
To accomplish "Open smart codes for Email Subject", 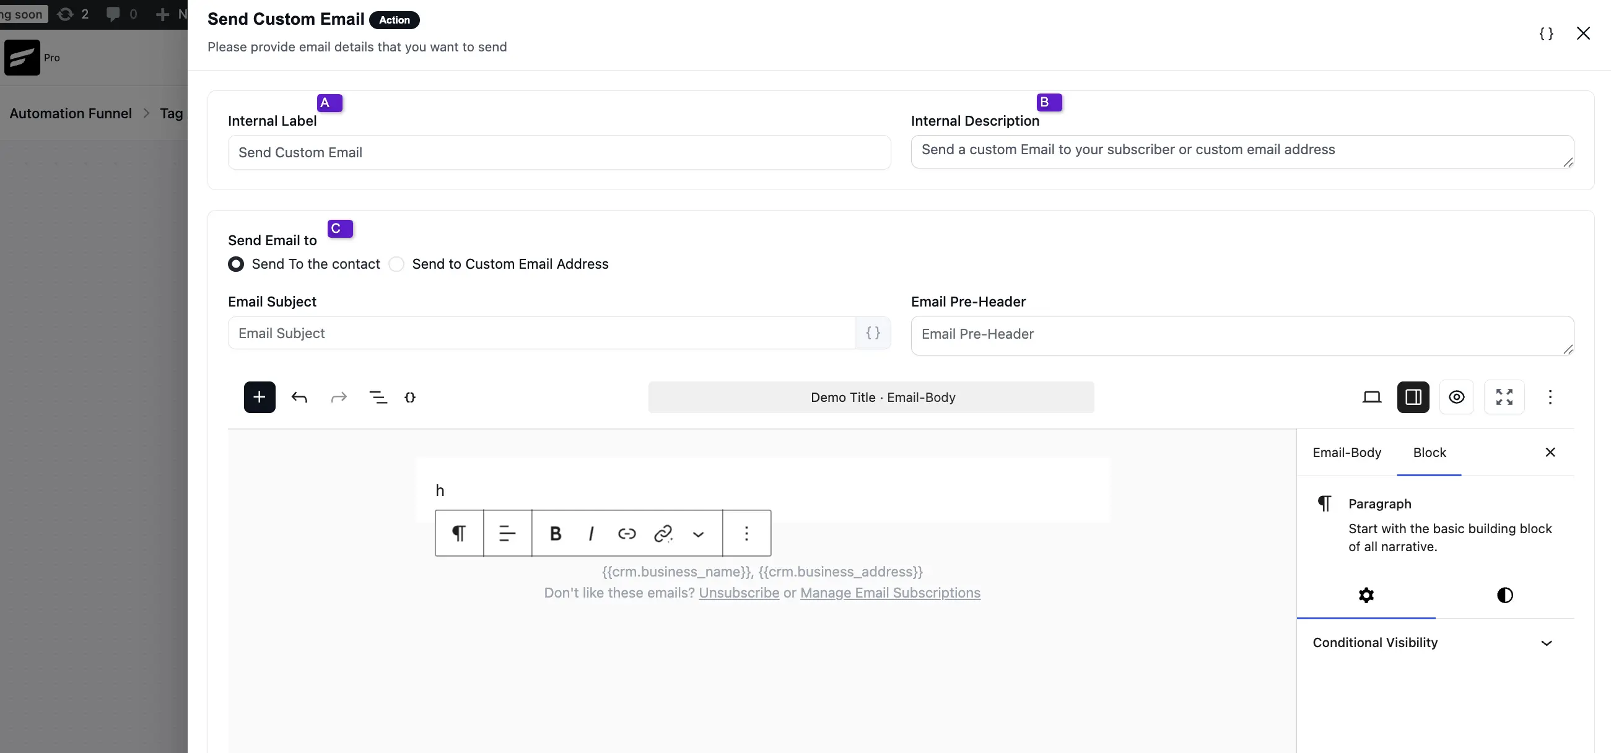I will pos(873,333).
